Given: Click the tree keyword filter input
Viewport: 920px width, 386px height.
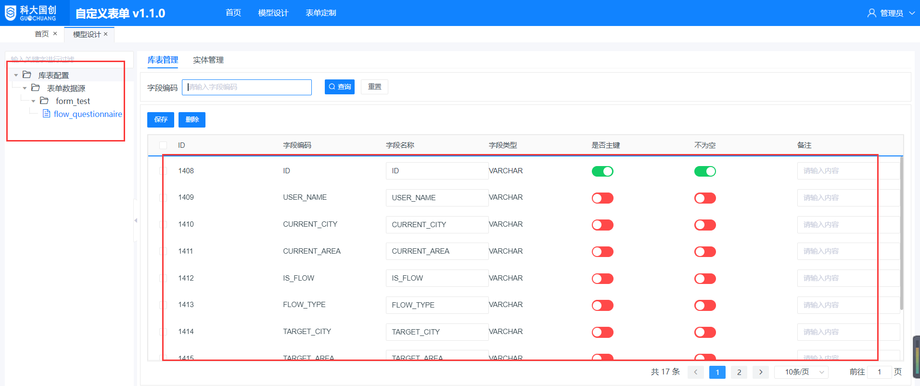Looking at the screenshot, I should [x=70, y=59].
